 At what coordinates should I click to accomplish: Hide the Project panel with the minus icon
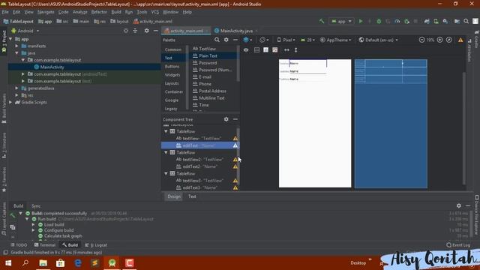[x=156, y=31]
